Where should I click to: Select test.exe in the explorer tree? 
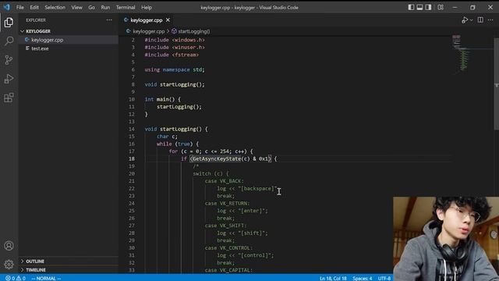point(69,48)
